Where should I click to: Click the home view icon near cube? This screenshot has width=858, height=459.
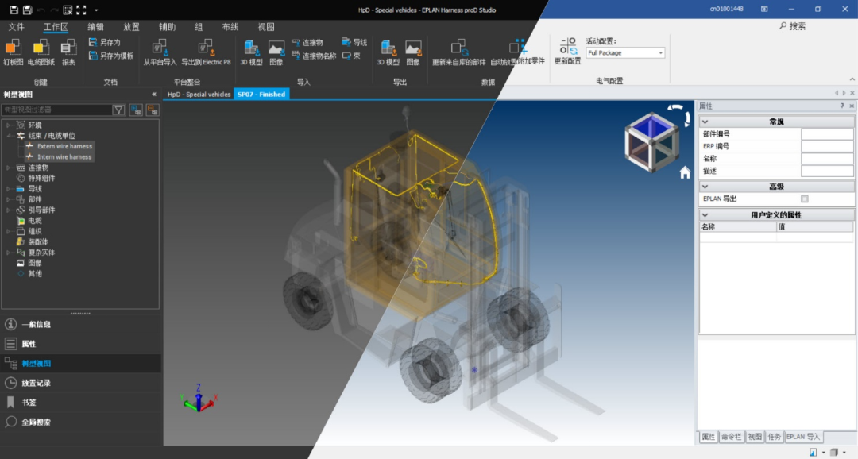[685, 173]
